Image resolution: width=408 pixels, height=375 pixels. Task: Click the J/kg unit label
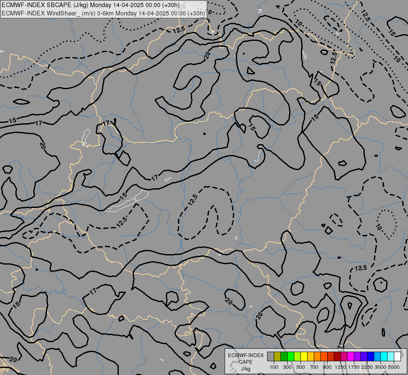click(x=245, y=369)
